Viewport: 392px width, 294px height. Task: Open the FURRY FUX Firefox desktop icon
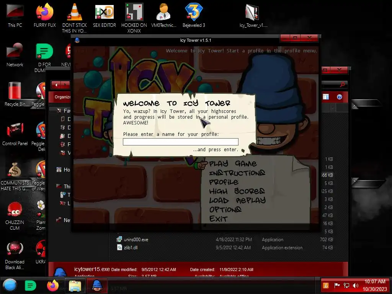pyautogui.click(x=44, y=15)
